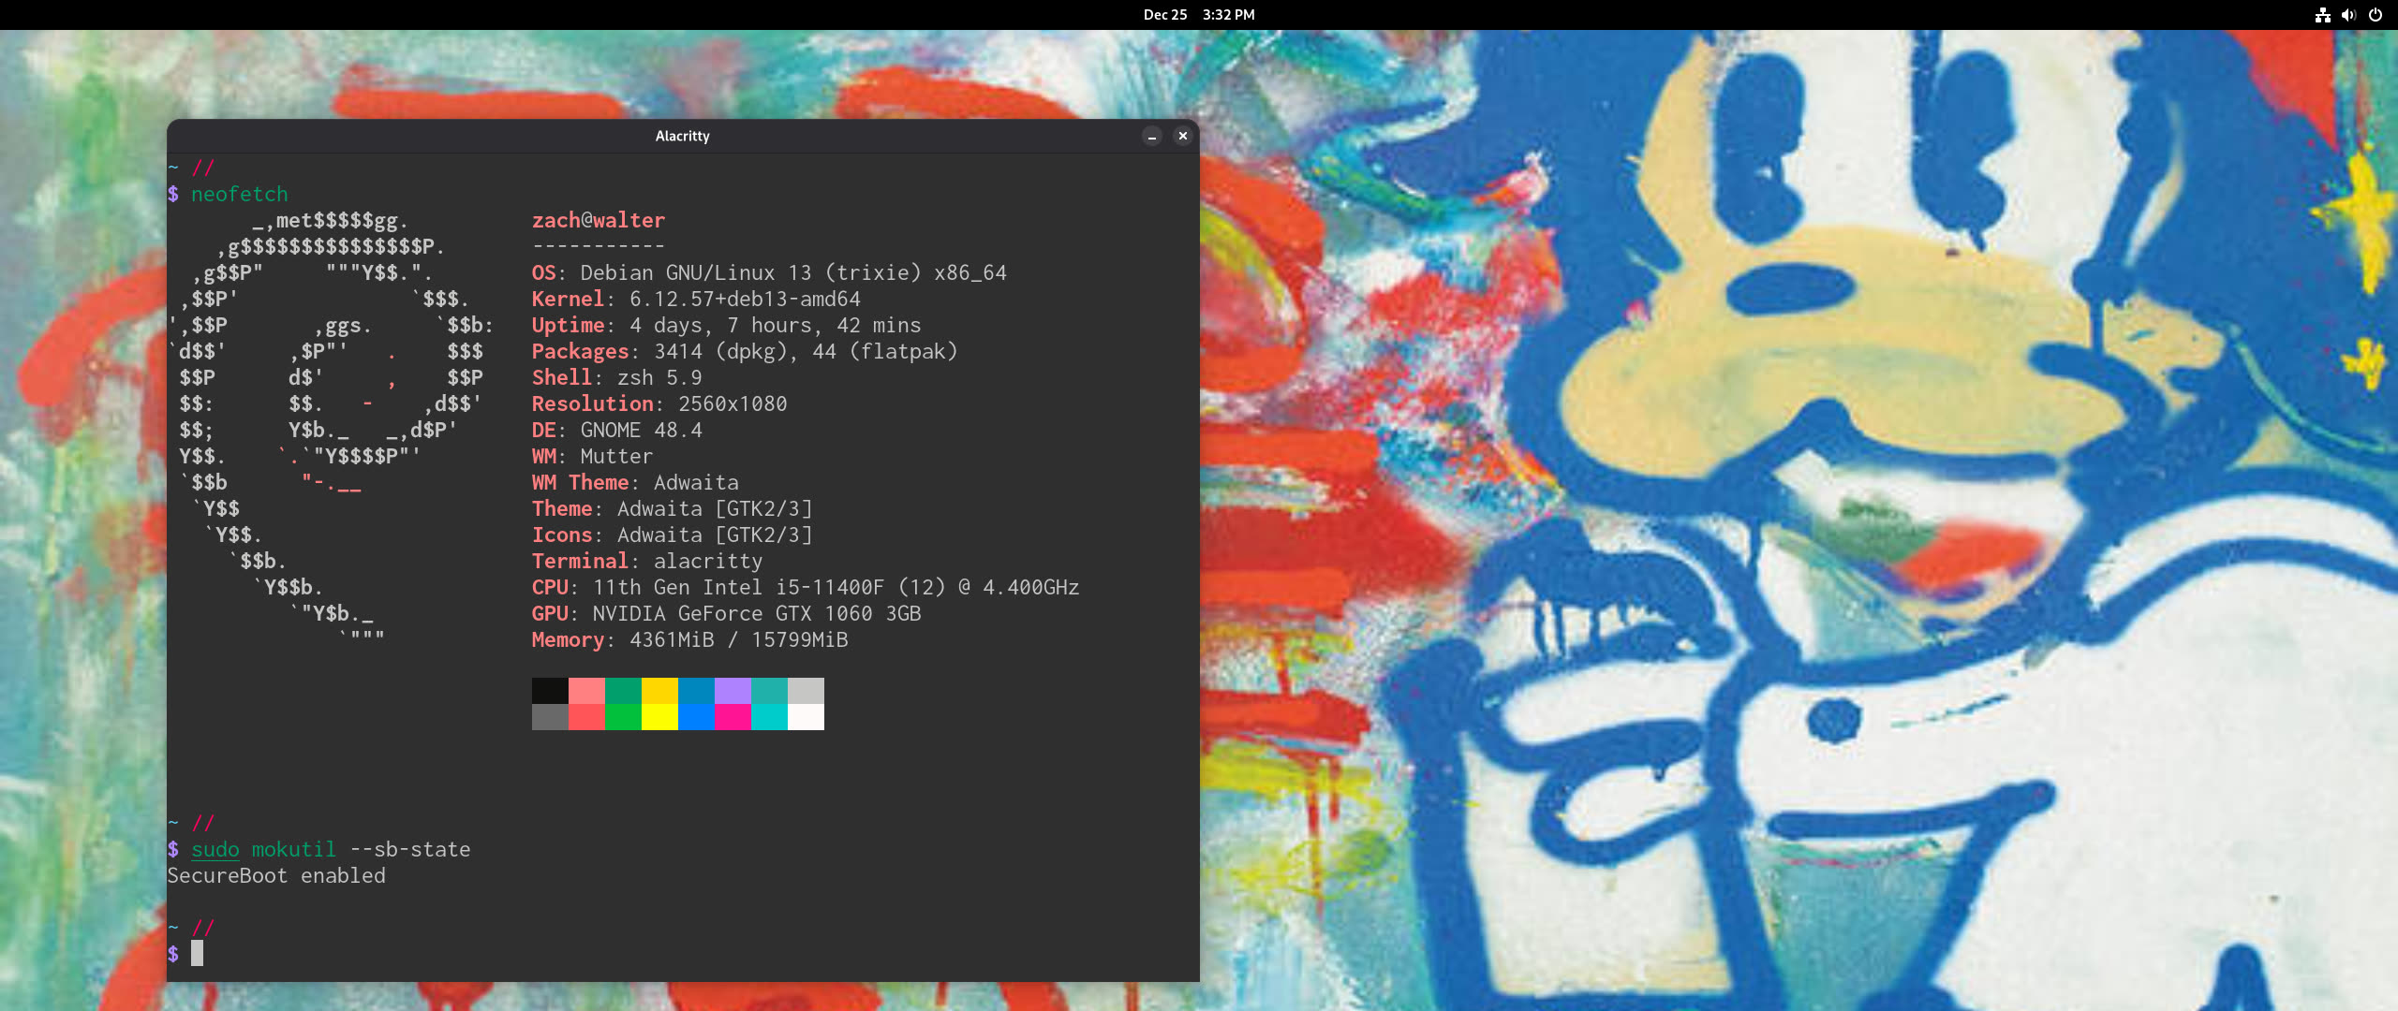Click the GNOME 48.4 desktop environment line
The height and width of the screenshot is (1011, 2398).
(x=616, y=430)
